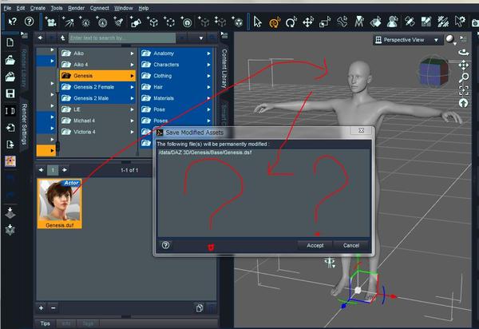Go up one folder level in Content Library

click(x=62, y=38)
